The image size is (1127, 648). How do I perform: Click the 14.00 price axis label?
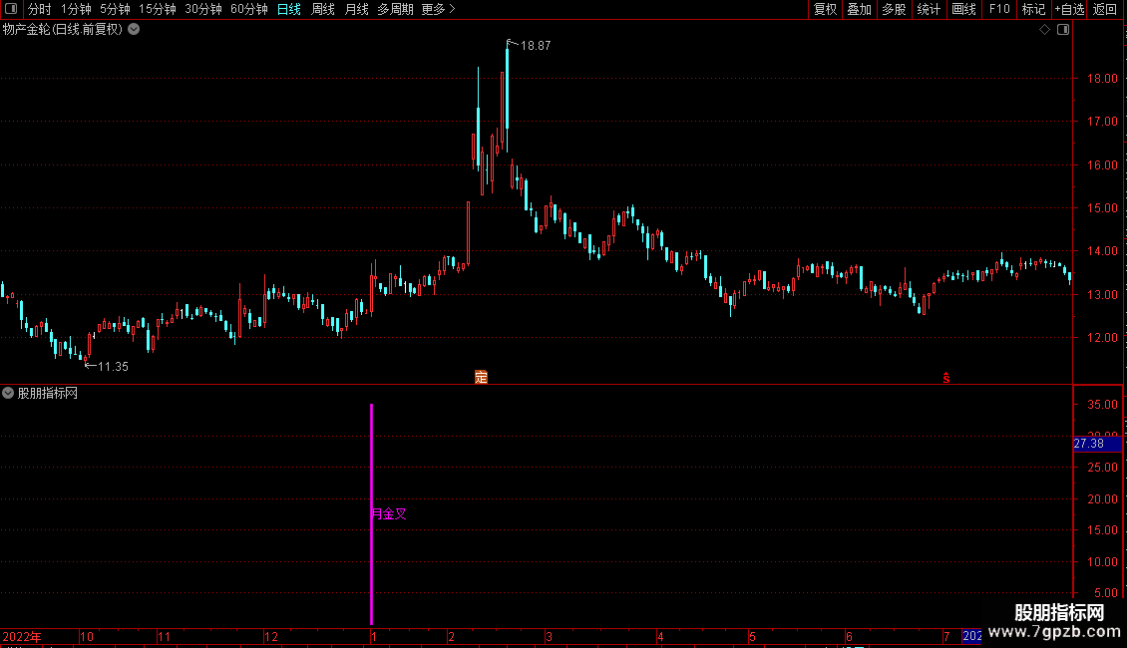(x=1102, y=250)
